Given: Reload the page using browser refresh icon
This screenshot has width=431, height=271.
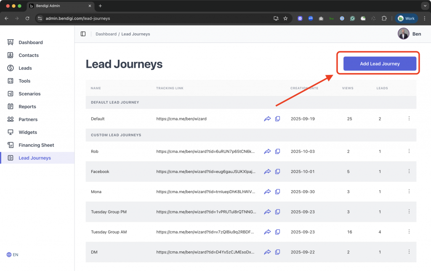Looking at the screenshot, I should coord(27,19).
